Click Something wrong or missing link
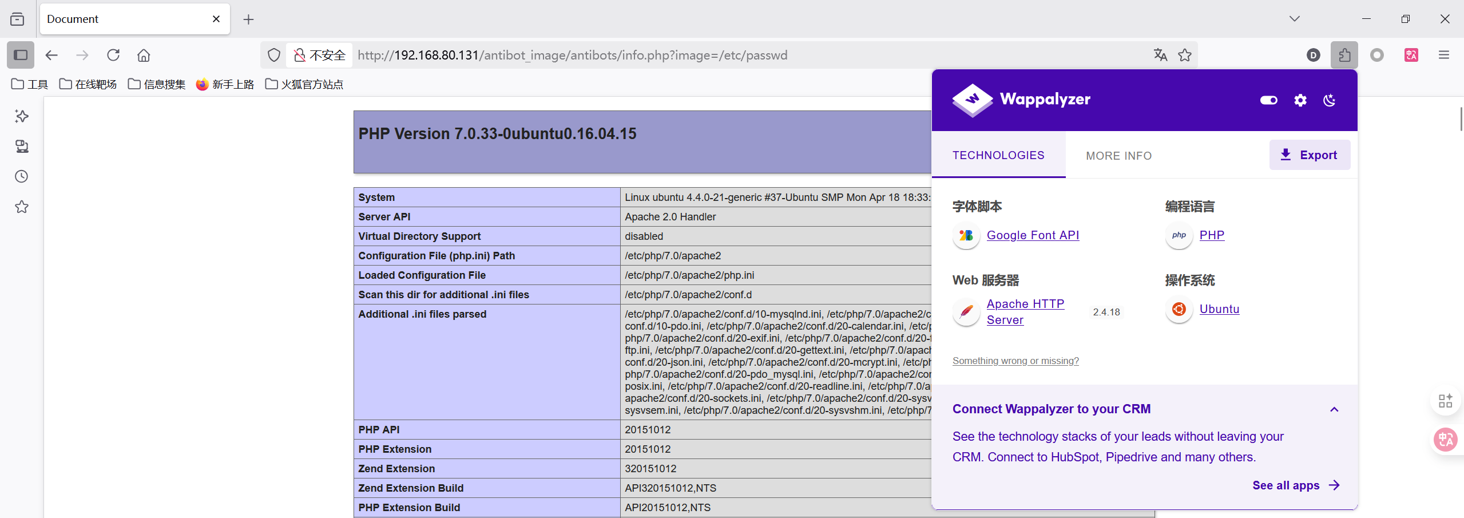Viewport: 1464px width, 518px height. tap(1015, 361)
